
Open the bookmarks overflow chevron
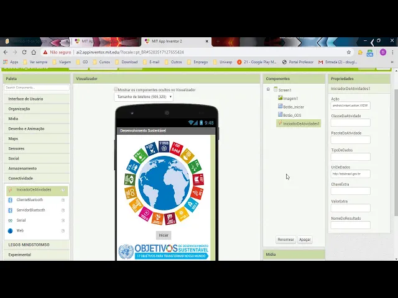[392, 62]
